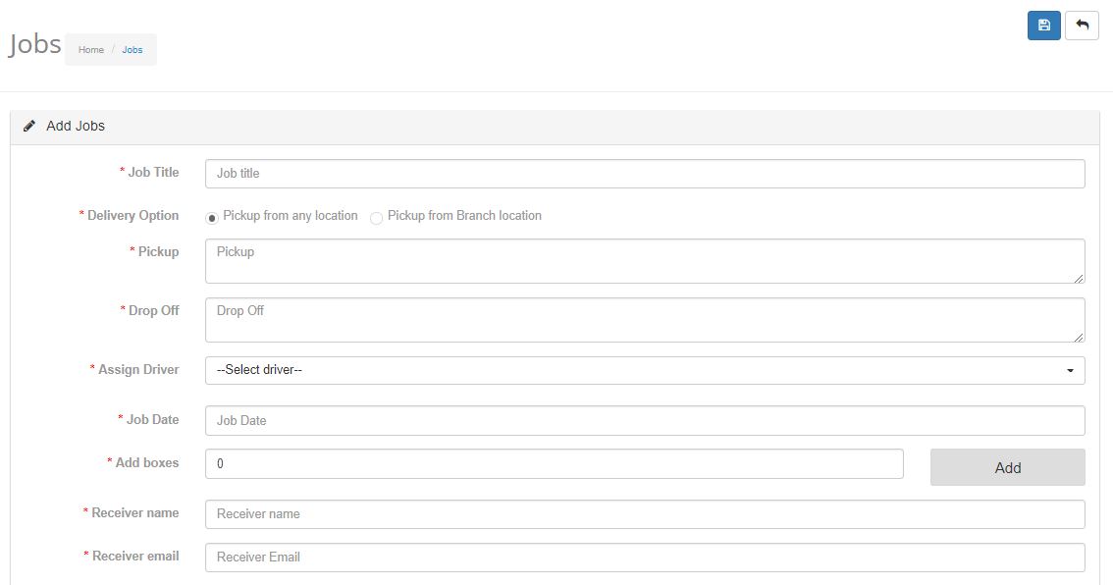The image size is (1113, 585).
Task: Focus the Receiver Email field
Action: [645, 558]
